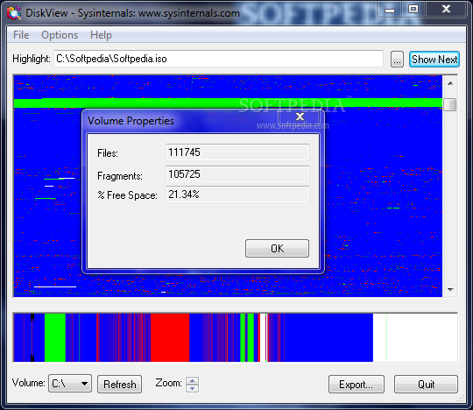Screen dimensions: 473x410
Task: Open the Options menu
Action: (x=60, y=35)
